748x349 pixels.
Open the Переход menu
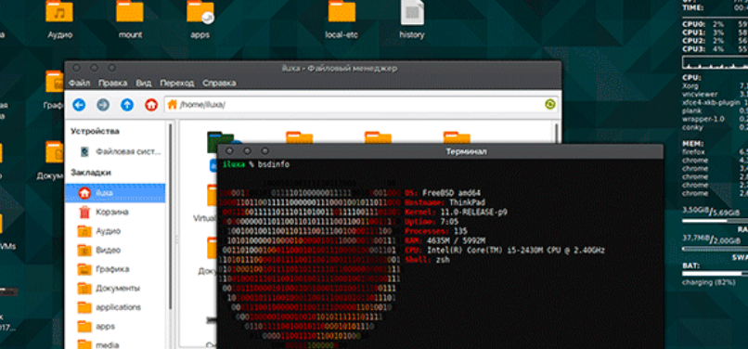177,83
